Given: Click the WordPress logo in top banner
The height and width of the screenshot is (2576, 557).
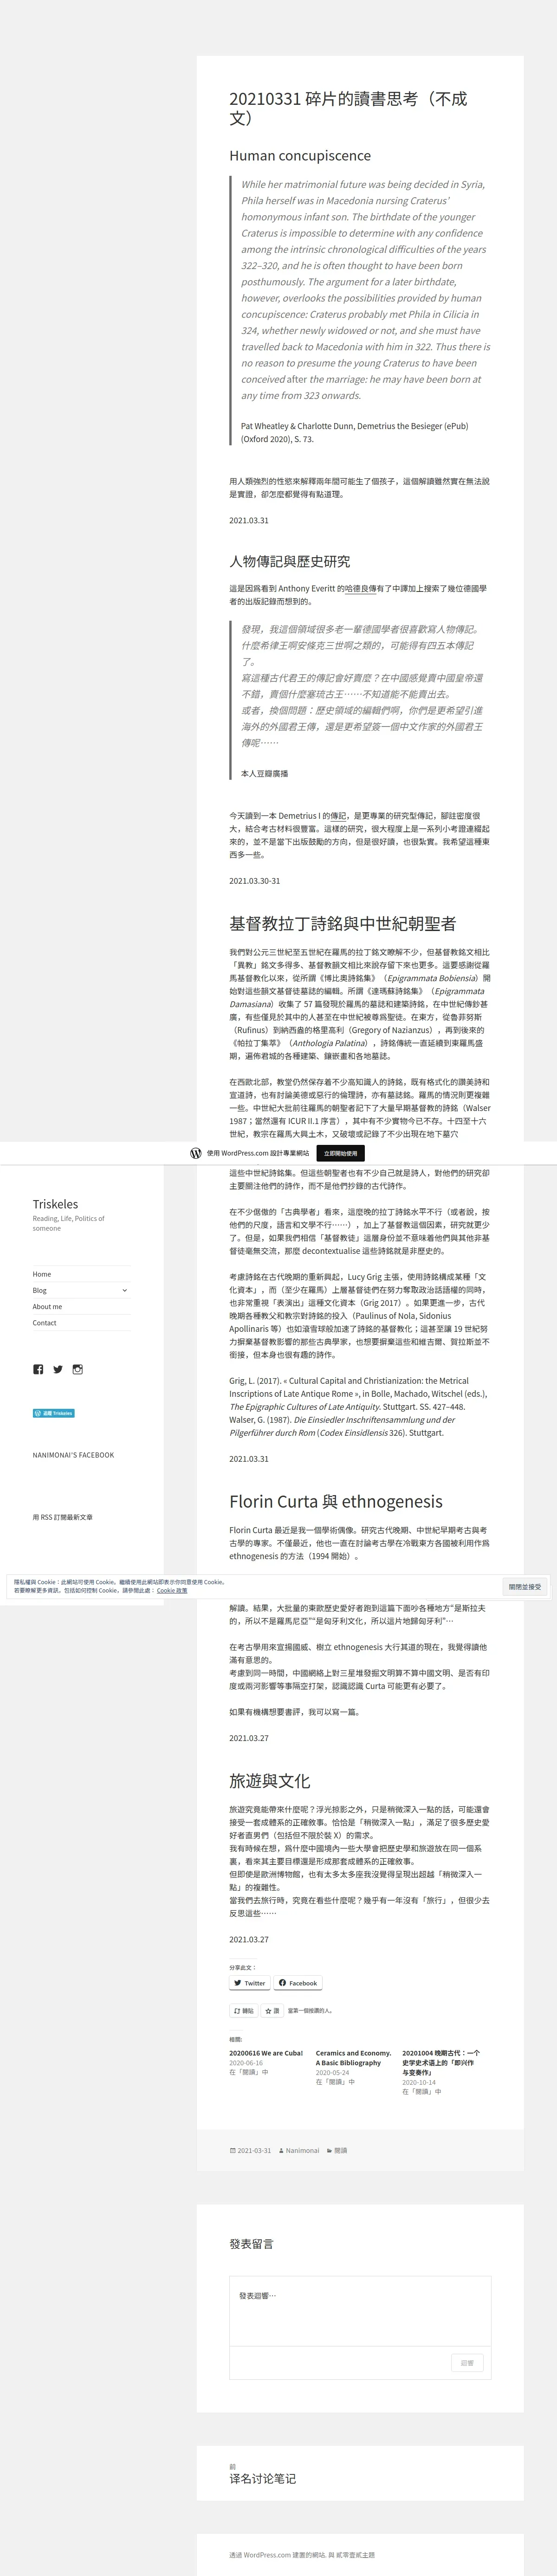Looking at the screenshot, I should click(x=196, y=1153).
